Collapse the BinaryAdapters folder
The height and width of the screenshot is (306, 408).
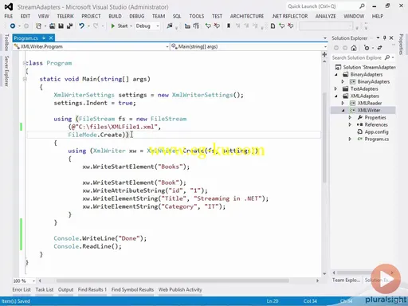click(x=336, y=75)
